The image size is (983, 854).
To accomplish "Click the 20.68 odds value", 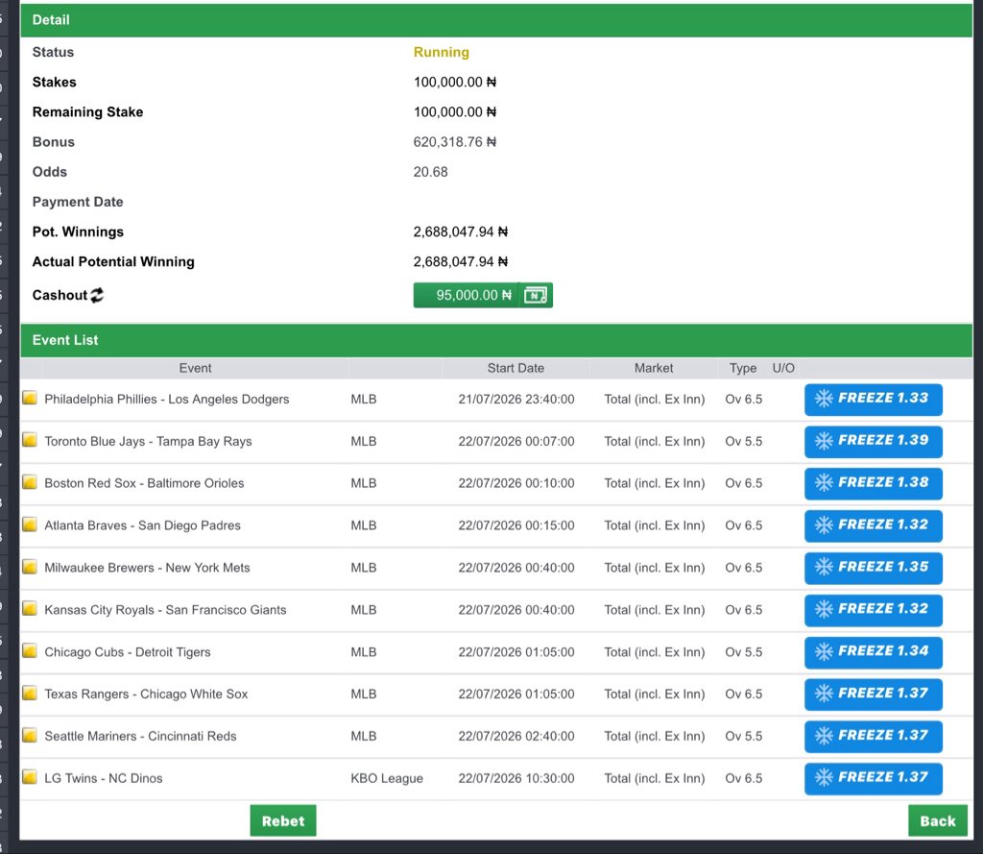I will tap(430, 172).
